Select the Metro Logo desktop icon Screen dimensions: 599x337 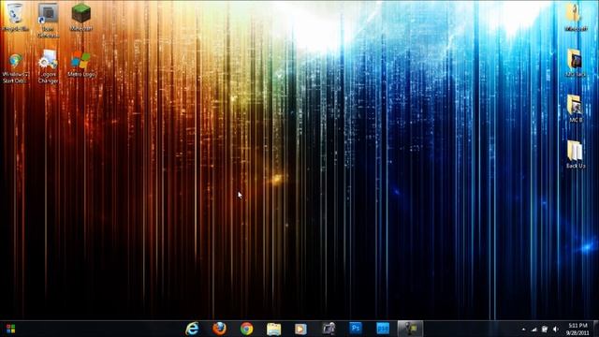pyautogui.click(x=81, y=65)
